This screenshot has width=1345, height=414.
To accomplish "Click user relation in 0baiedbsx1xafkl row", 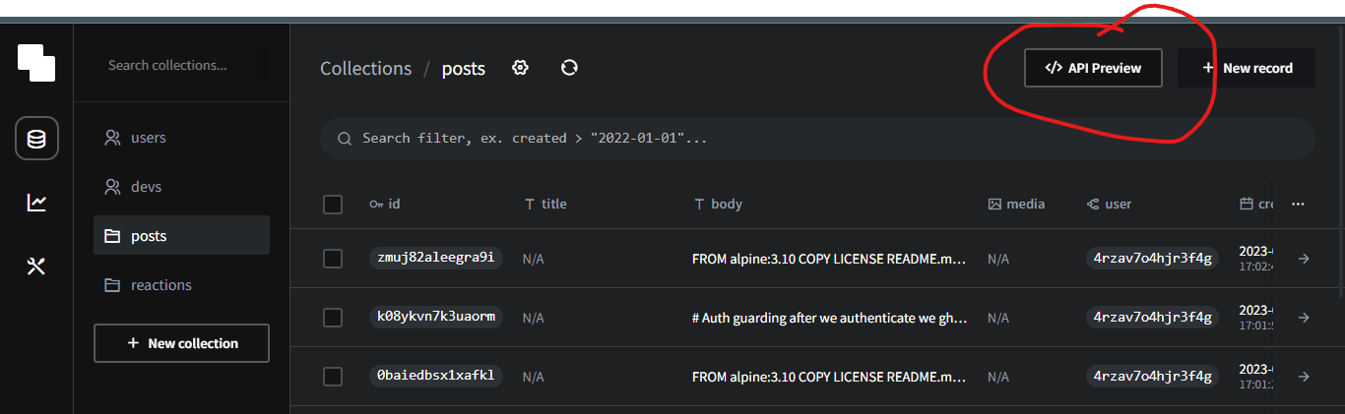I will pos(1152,377).
